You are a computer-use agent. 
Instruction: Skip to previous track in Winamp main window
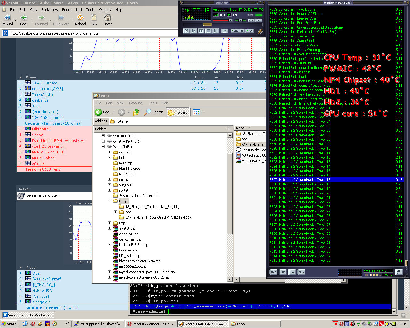186,31
